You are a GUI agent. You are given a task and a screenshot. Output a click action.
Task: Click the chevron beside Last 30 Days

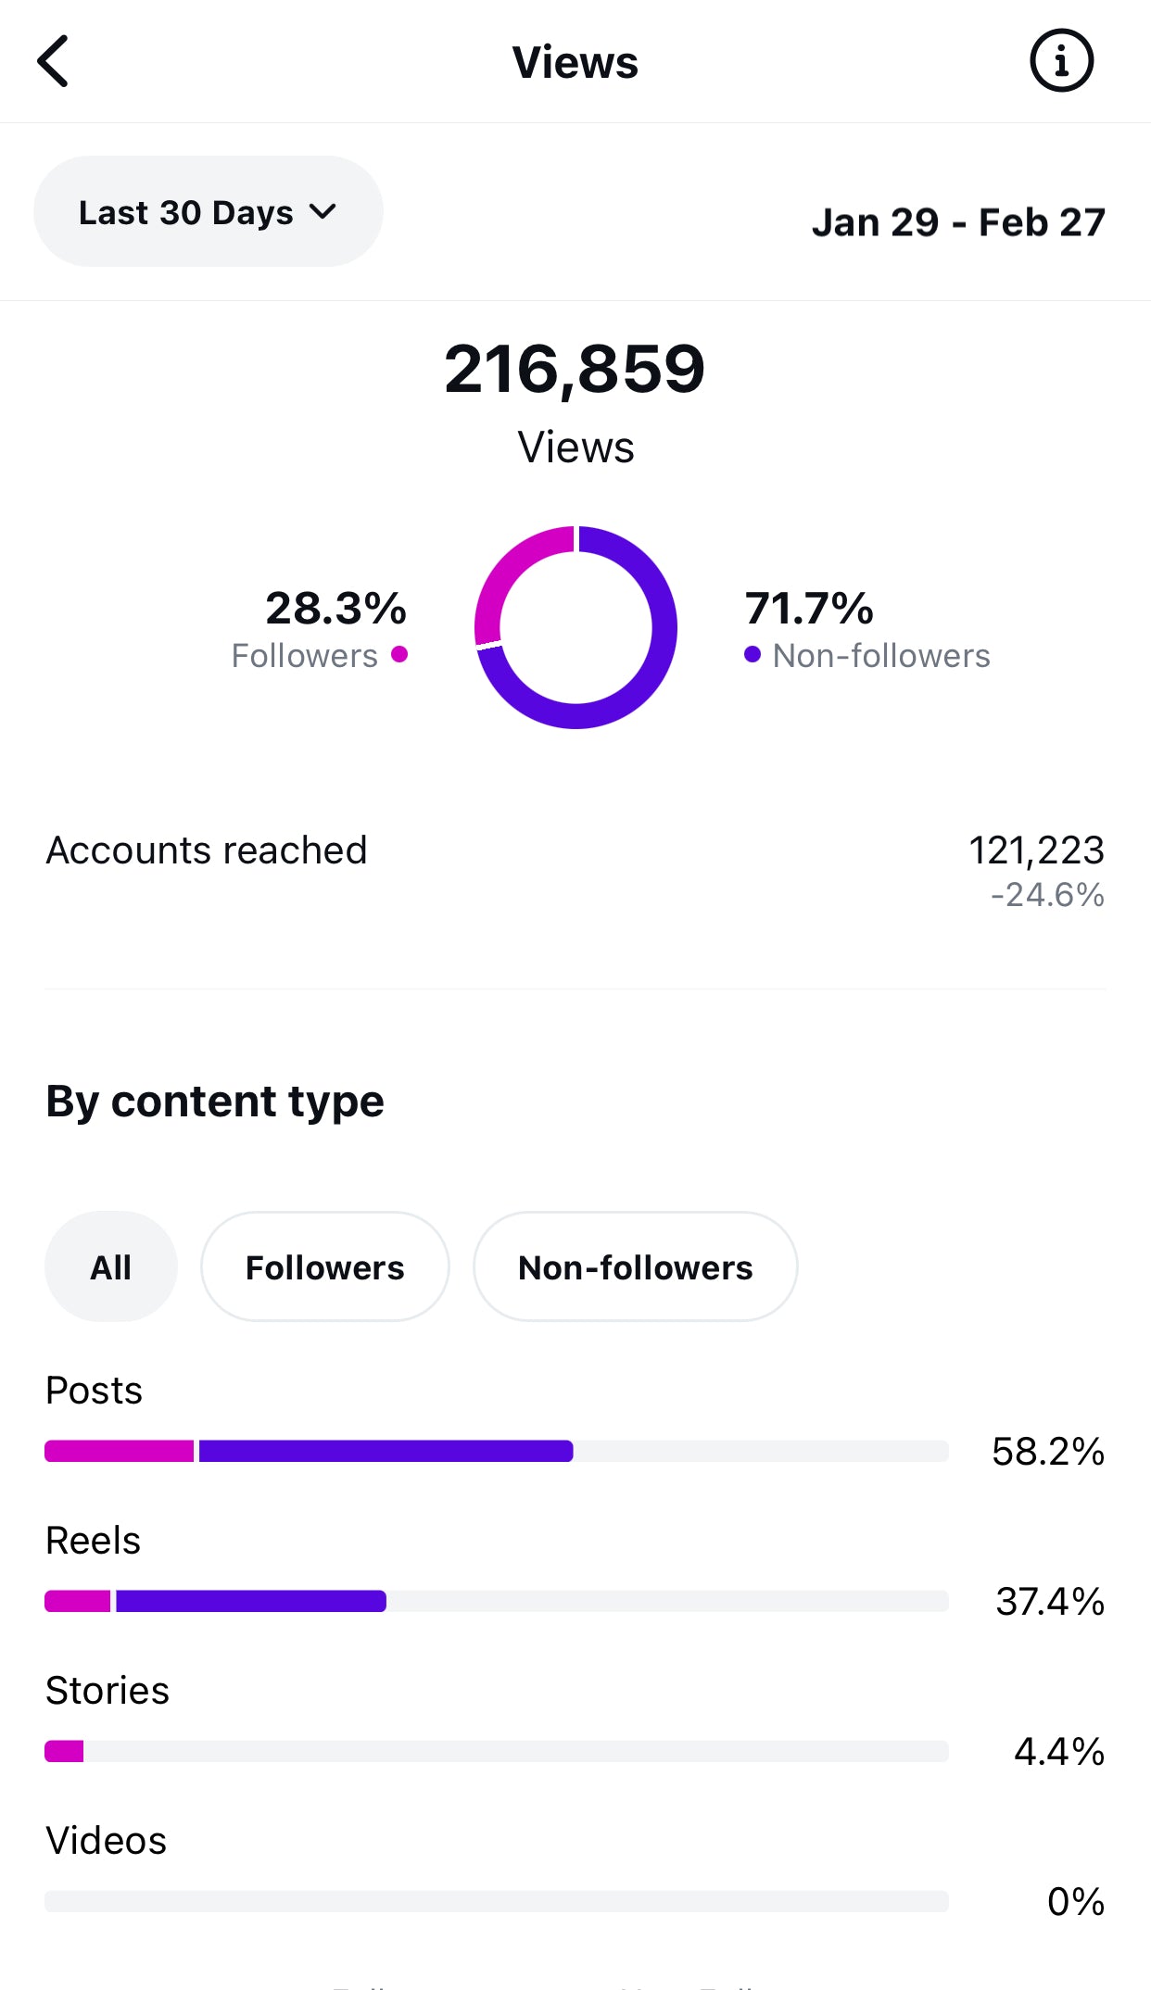coord(323,212)
